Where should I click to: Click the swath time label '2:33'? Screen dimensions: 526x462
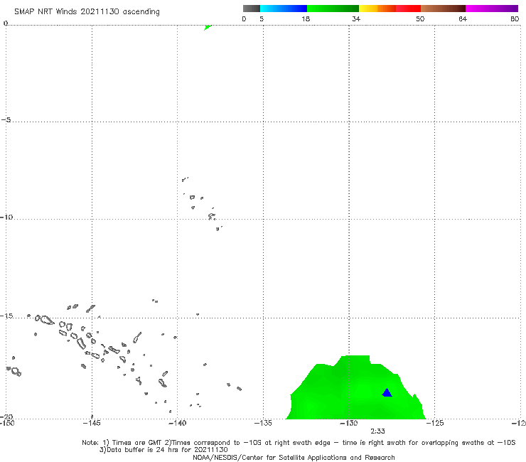[377, 431]
